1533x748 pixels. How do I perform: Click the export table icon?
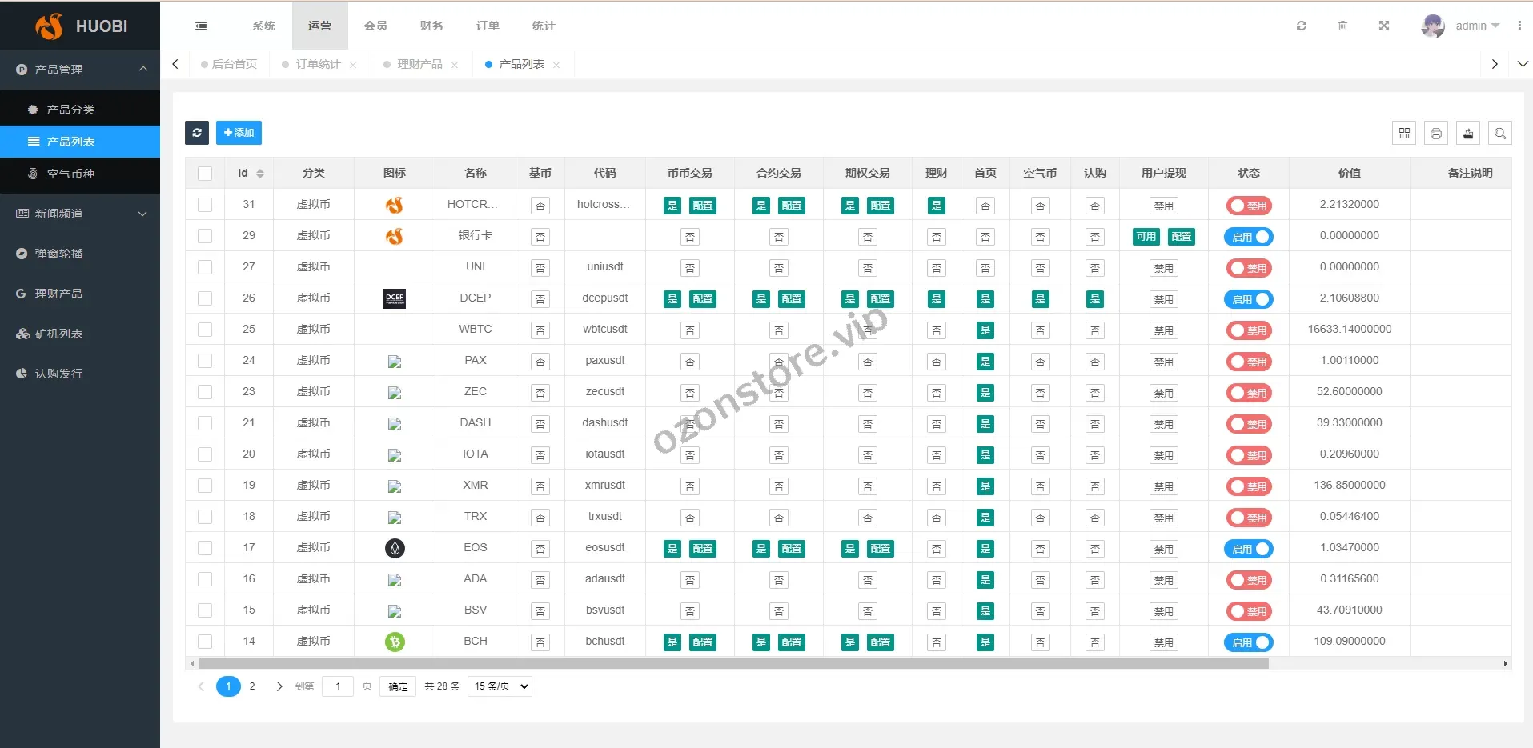tap(1468, 134)
